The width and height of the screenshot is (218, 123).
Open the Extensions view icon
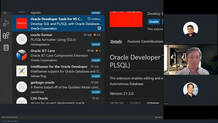[x=6, y=35]
